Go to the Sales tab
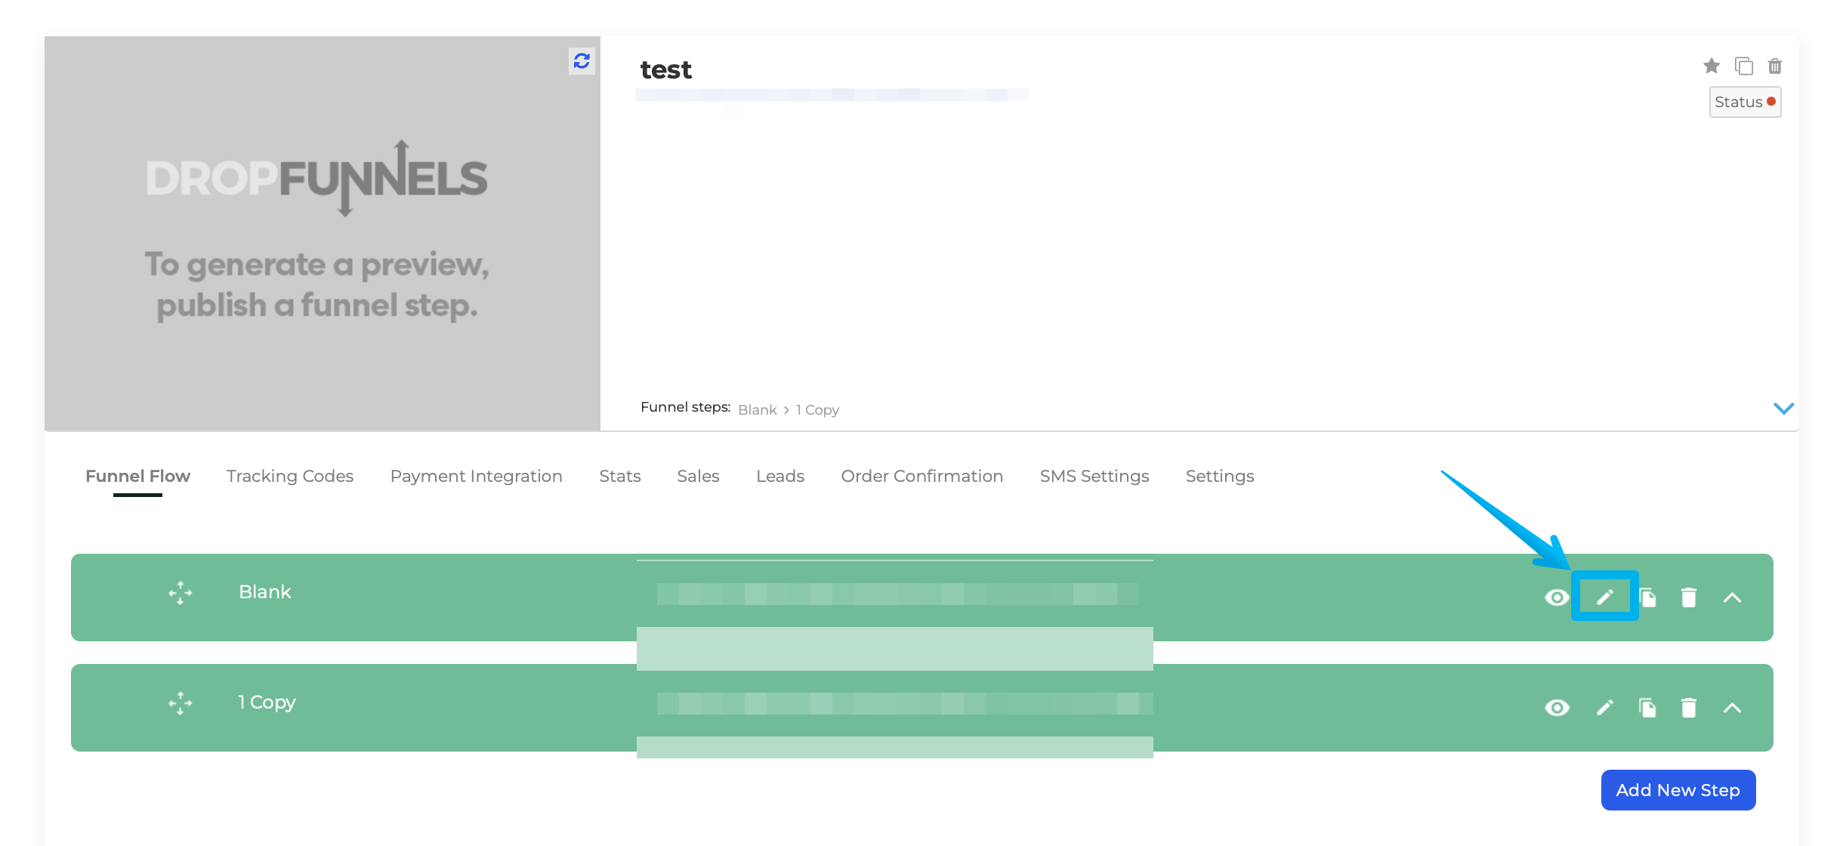Screen dimensions: 1843x846 [698, 476]
